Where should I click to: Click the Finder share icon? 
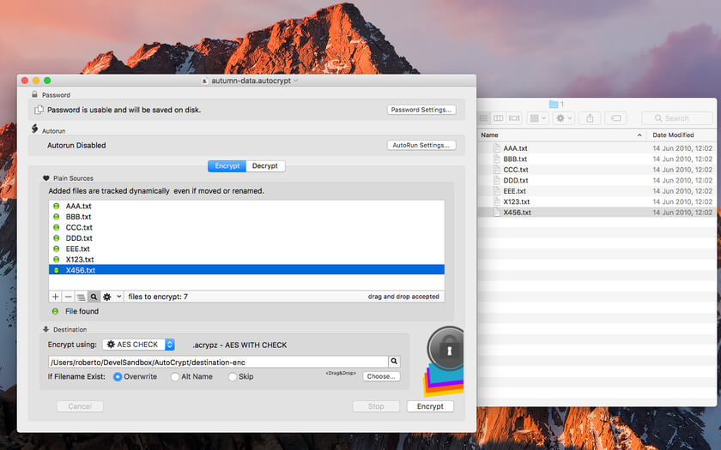(590, 118)
